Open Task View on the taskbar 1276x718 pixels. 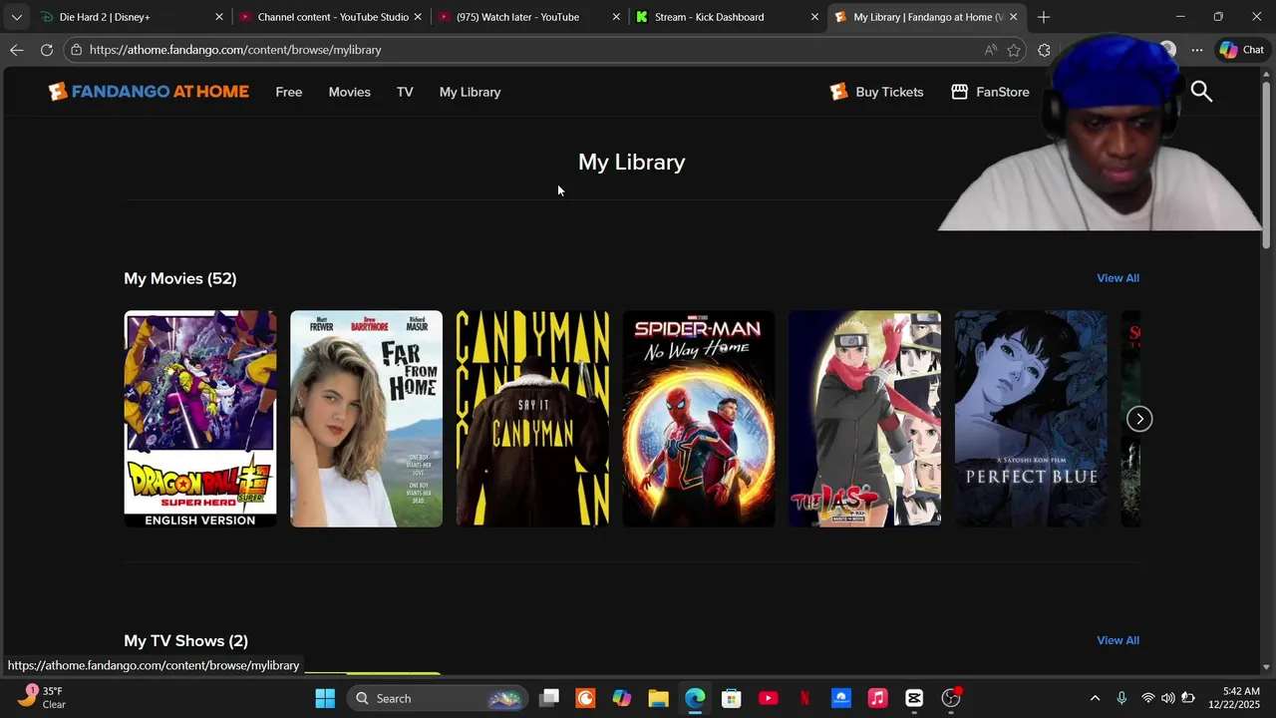click(549, 698)
